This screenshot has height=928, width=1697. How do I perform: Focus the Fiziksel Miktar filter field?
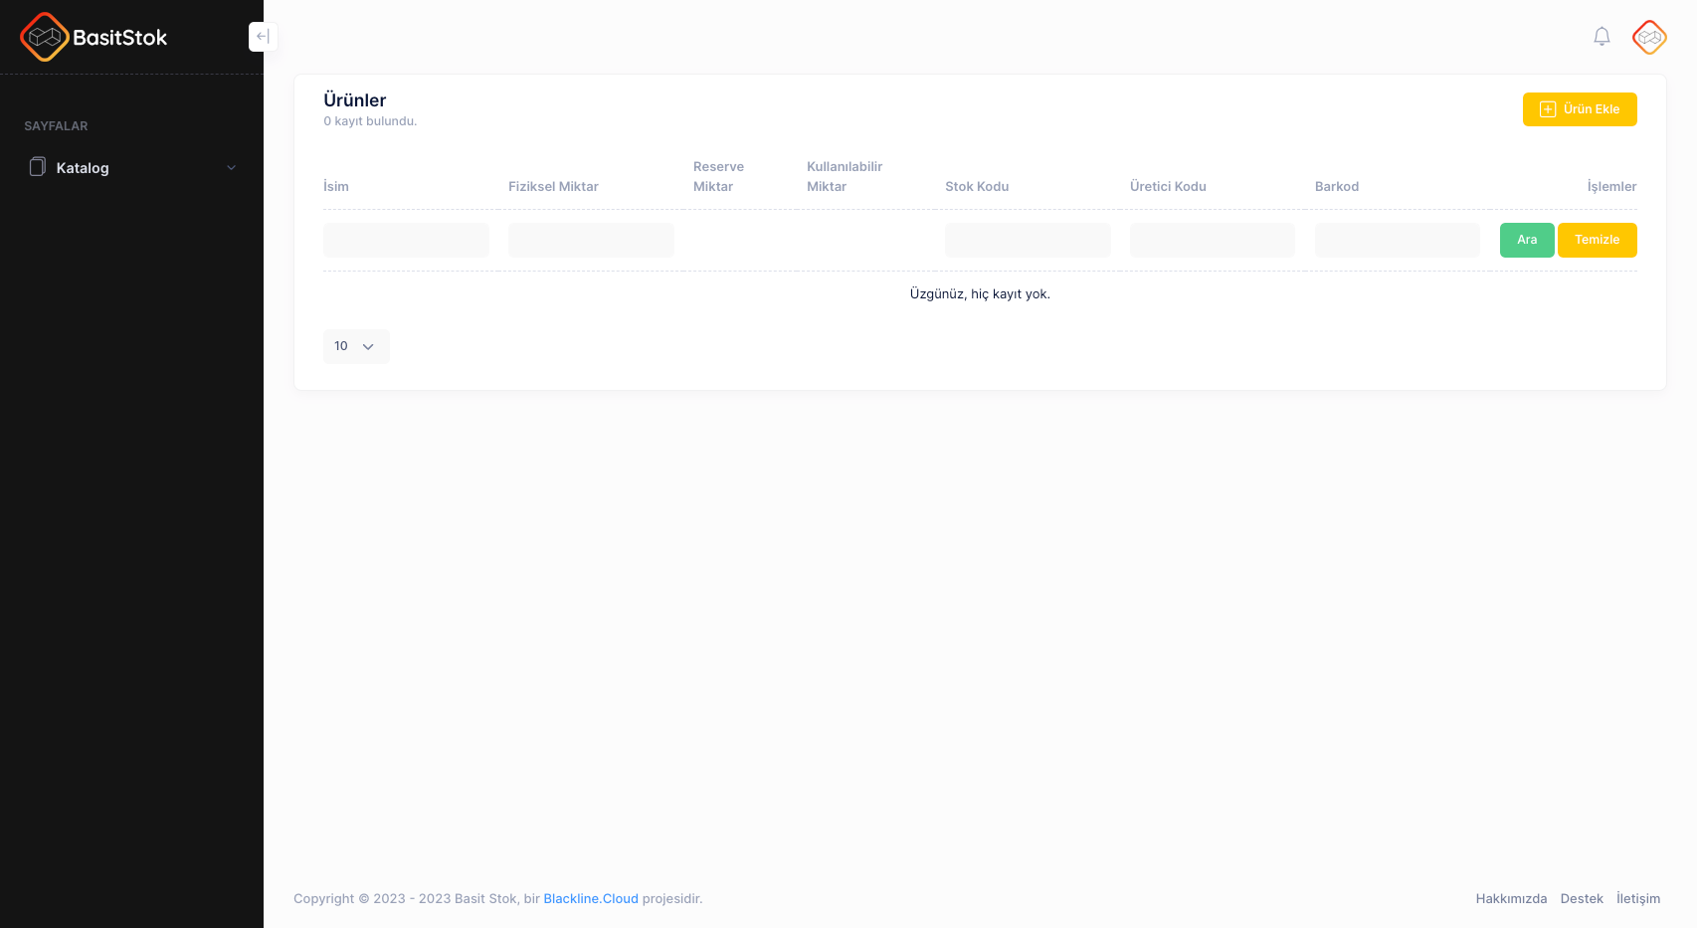(591, 240)
